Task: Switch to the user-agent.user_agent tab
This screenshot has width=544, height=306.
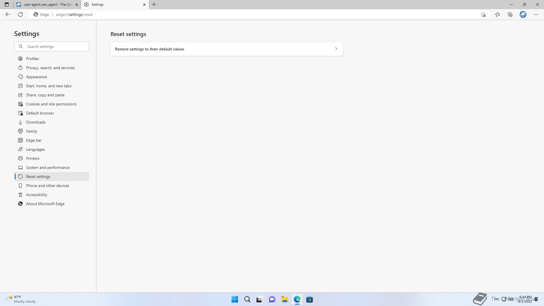Action: (47, 5)
